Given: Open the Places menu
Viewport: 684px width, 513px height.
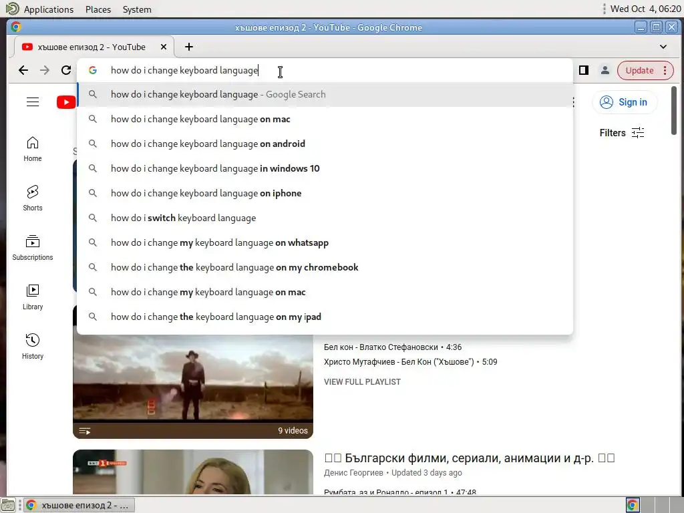Looking at the screenshot, I should point(98,9).
